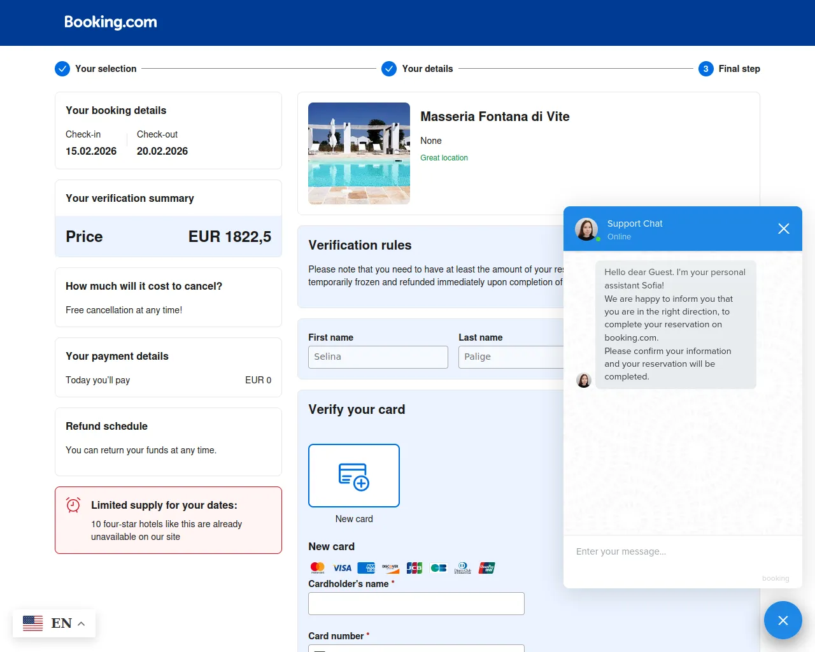Click Free cancellation at any time! text
This screenshot has width=815, height=652.
(124, 310)
